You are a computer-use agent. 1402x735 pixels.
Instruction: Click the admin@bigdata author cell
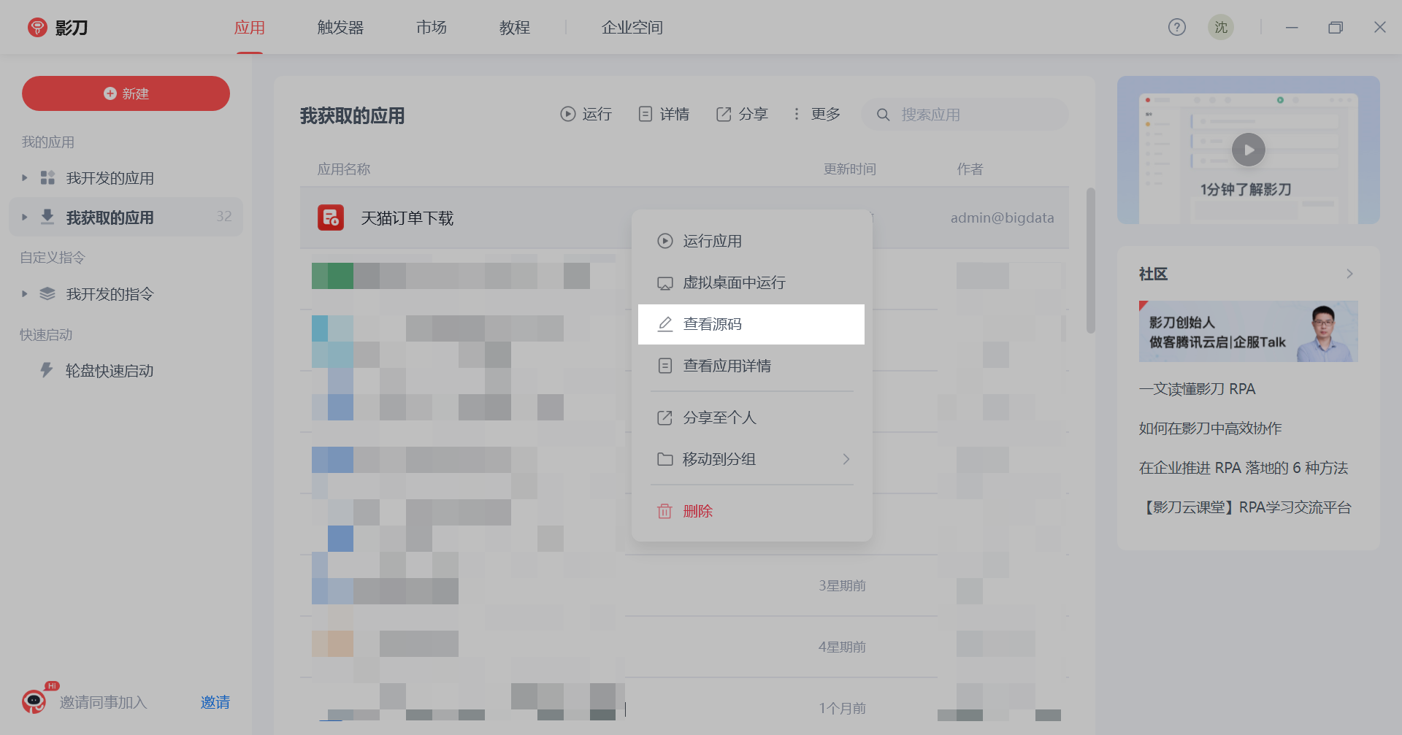[1002, 218]
